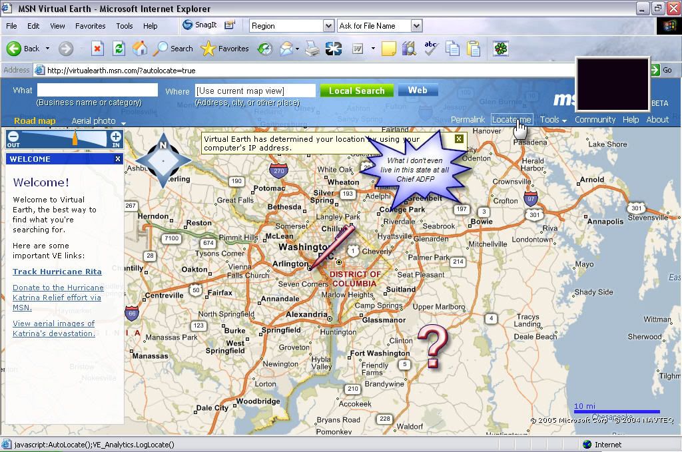Image resolution: width=682 pixels, height=452 pixels.
Task: Open the File menu
Action: [12, 26]
